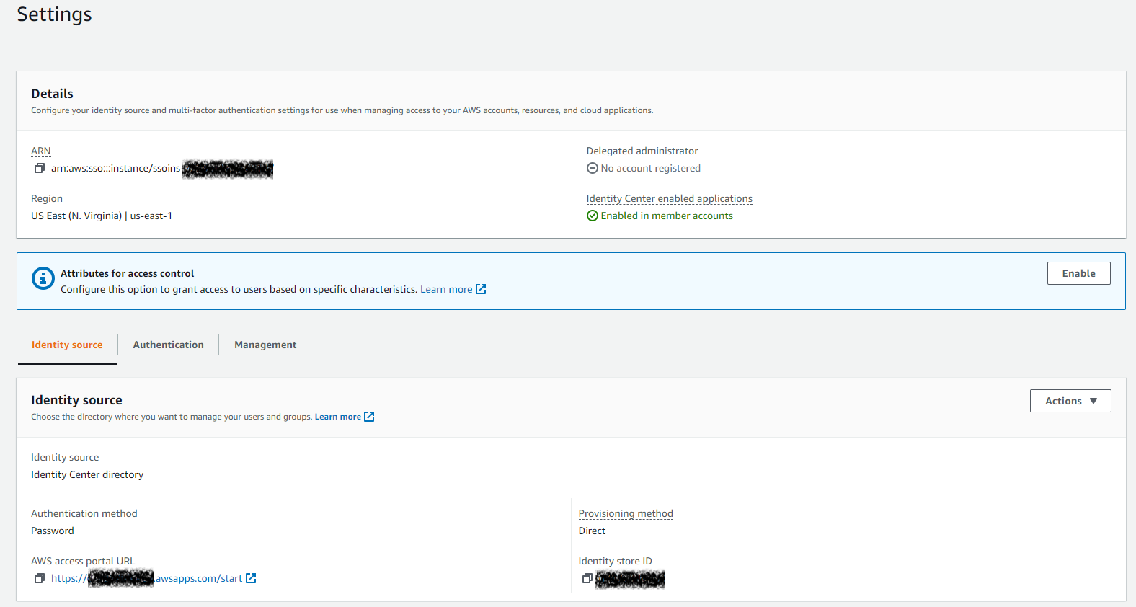Screen dimensions: 1136x607
Task: Open Learn more link in Attributes banner
Action: pos(446,289)
